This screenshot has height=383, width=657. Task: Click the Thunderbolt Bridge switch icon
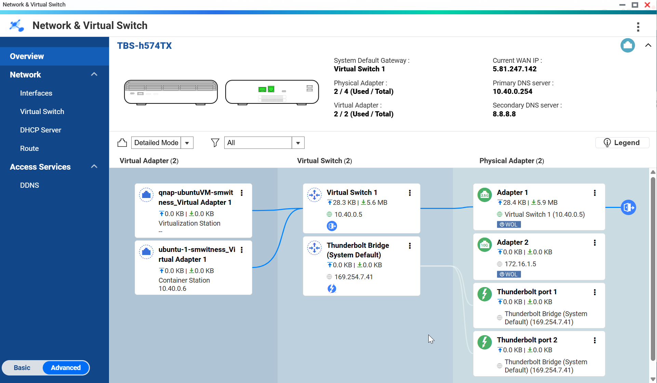[x=314, y=248]
